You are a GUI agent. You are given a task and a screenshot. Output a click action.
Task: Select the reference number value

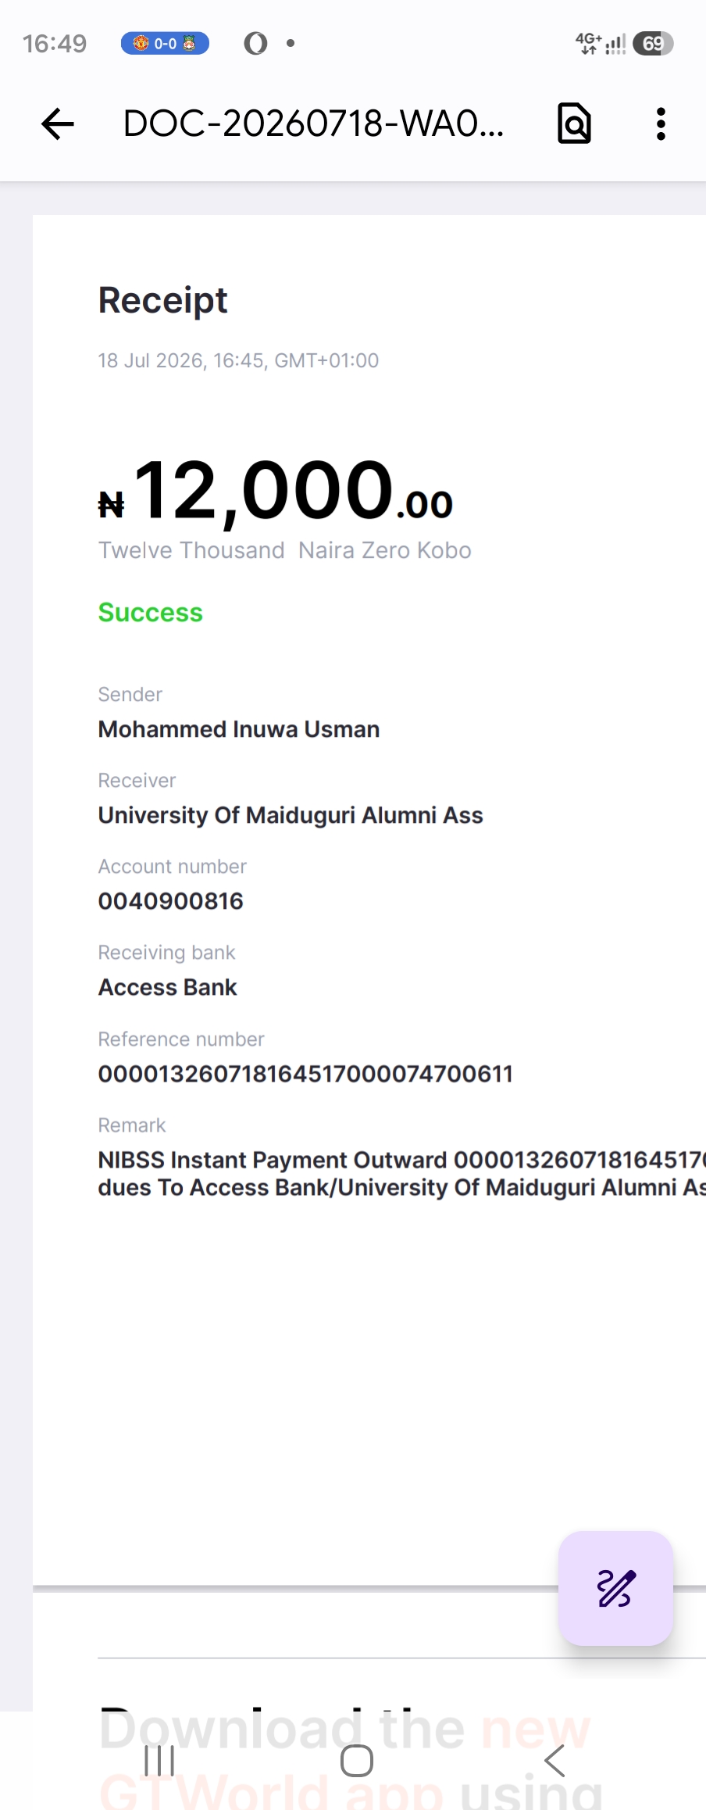[x=305, y=1074]
